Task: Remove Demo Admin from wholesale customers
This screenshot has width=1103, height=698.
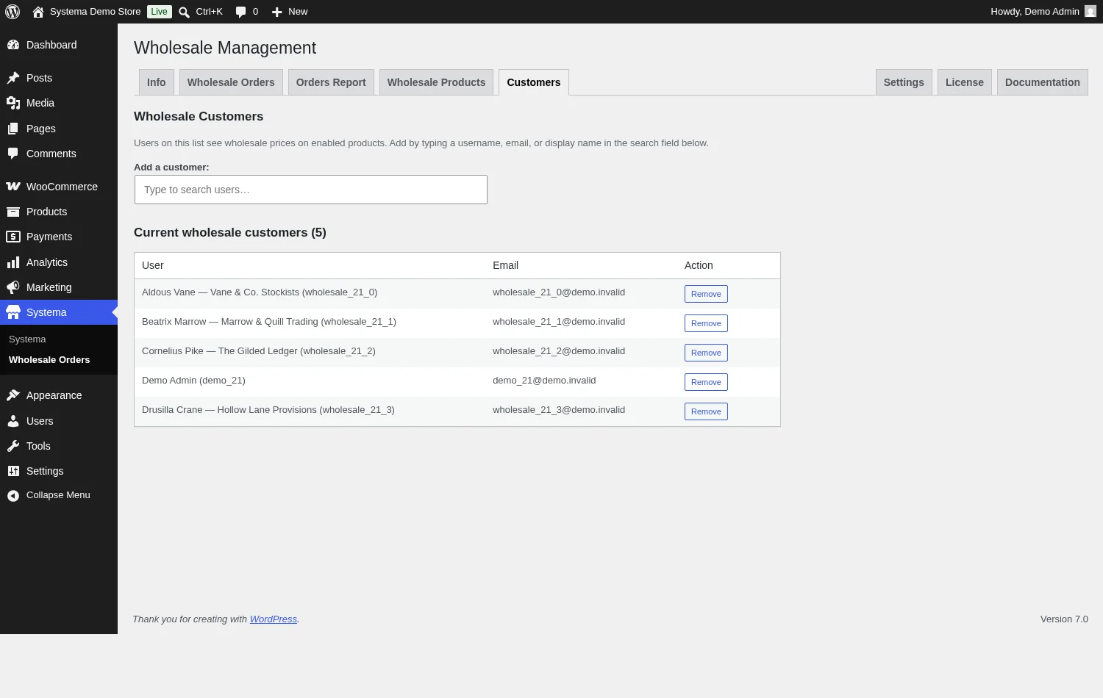Action: pos(706,382)
